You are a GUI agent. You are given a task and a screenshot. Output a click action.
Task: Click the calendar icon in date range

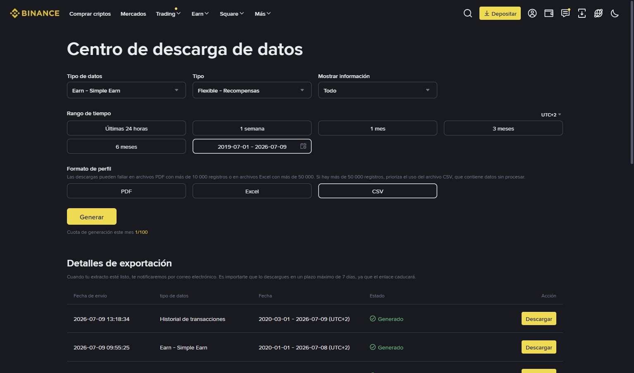click(303, 146)
